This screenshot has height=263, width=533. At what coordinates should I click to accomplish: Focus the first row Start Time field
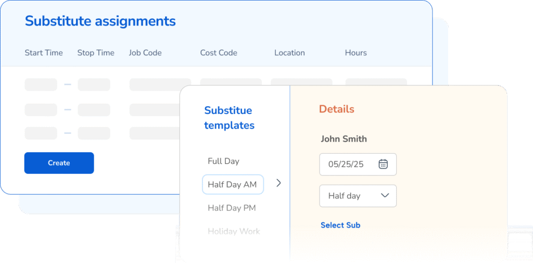tap(41, 84)
